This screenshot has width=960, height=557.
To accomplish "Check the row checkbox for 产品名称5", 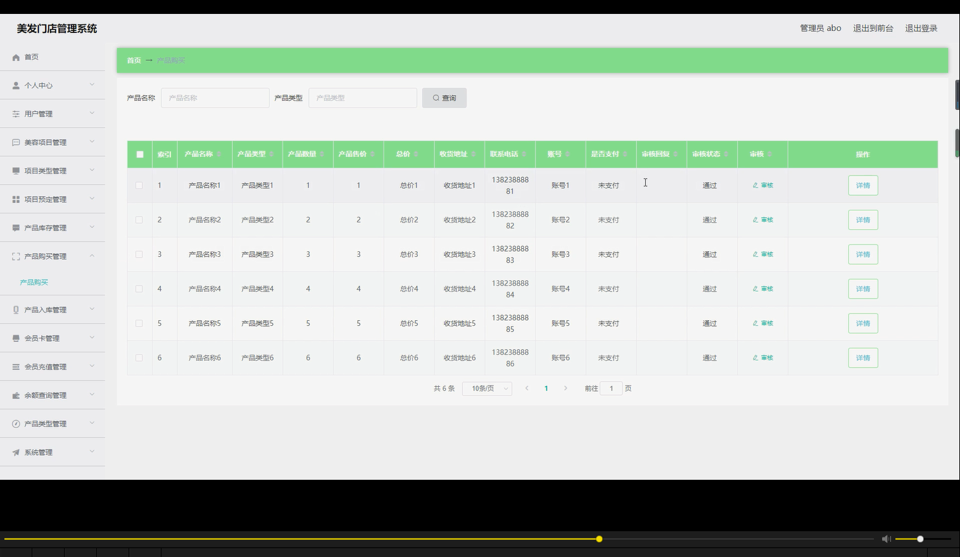I will point(139,323).
